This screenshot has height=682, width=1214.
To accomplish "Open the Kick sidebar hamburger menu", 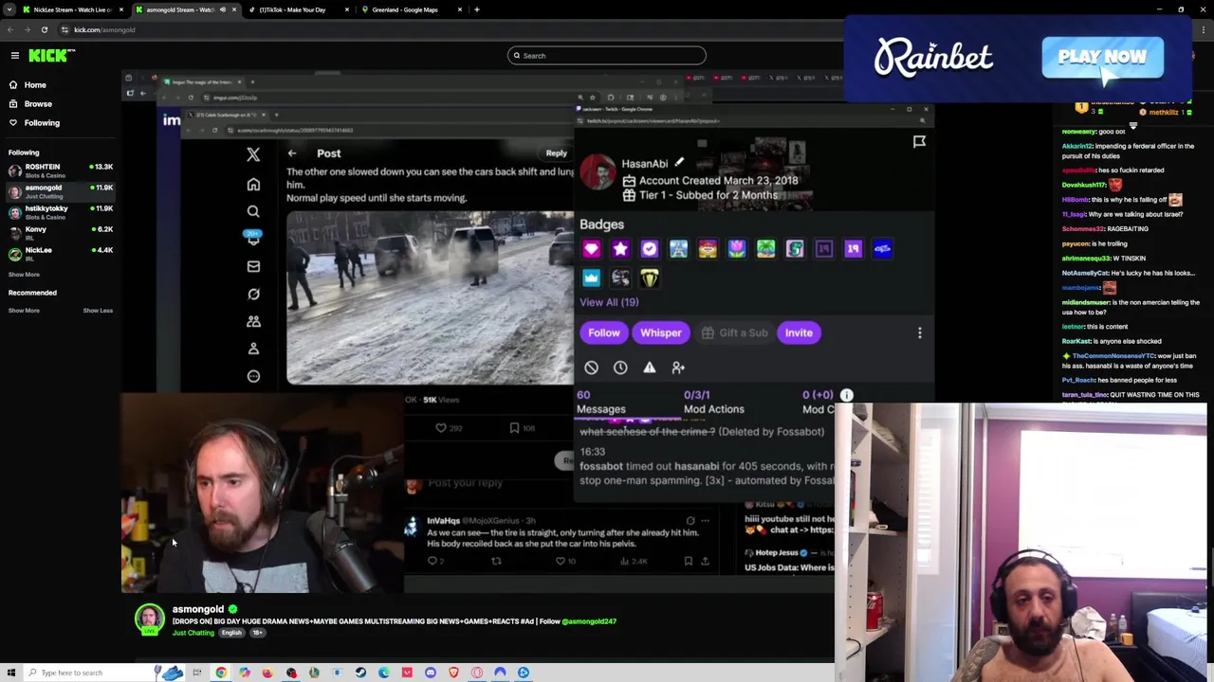I will tap(15, 56).
